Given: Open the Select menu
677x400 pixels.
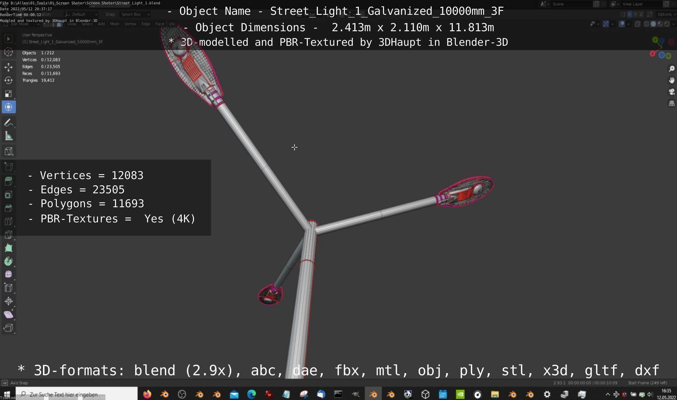Looking at the screenshot, I should coord(87,24).
